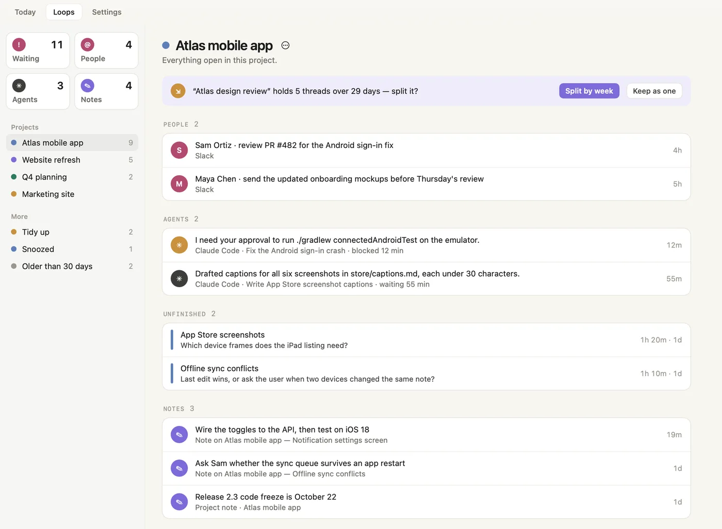
Task: Click the Notes card pencil icon
Action: (x=88, y=86)
